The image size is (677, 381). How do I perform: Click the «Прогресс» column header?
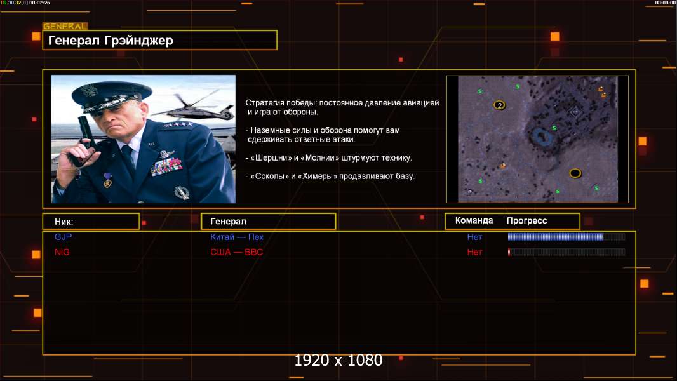pyautogui.click(x=526, y=221)
